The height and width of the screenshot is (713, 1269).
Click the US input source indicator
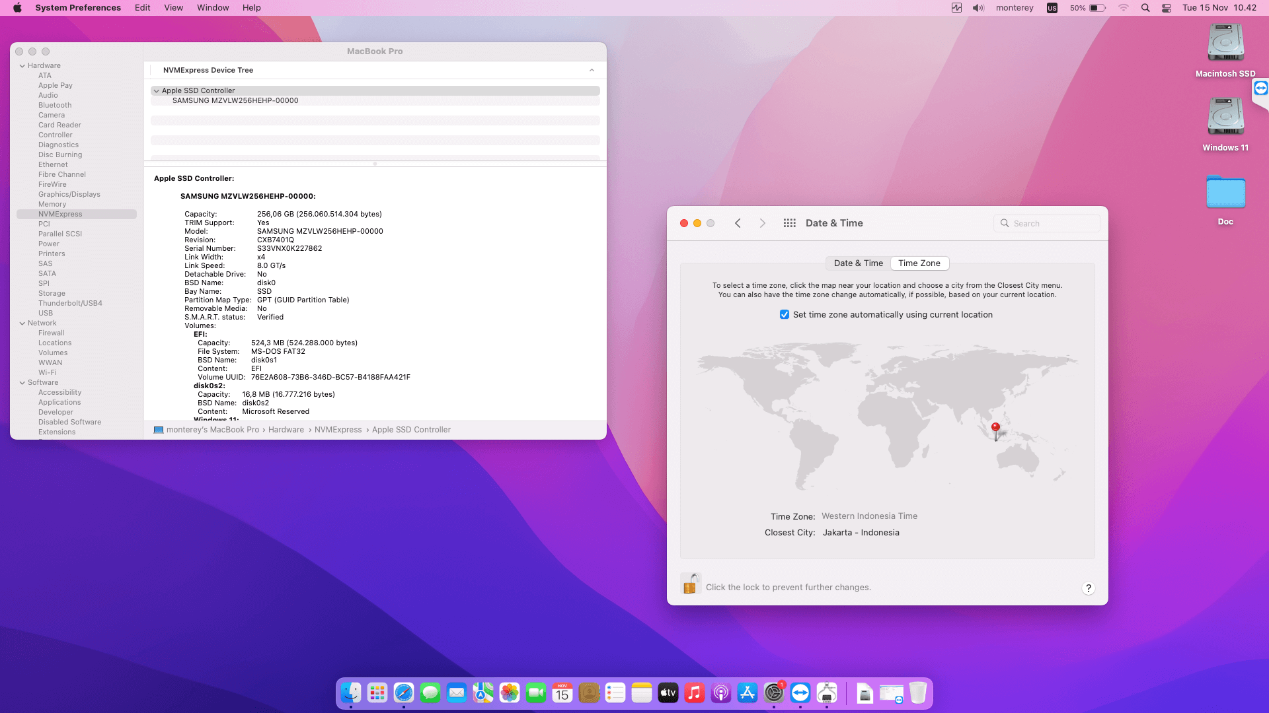pos(1052,8)
